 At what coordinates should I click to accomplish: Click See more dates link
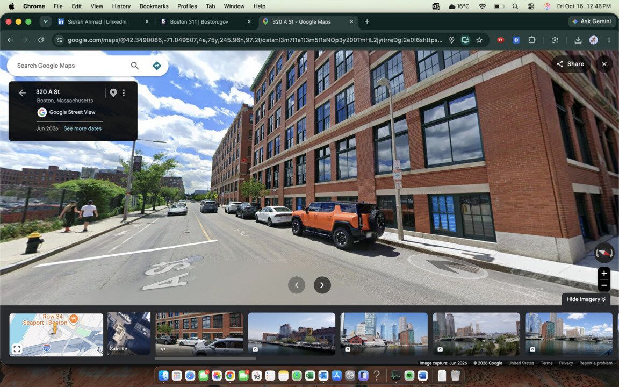83,128
